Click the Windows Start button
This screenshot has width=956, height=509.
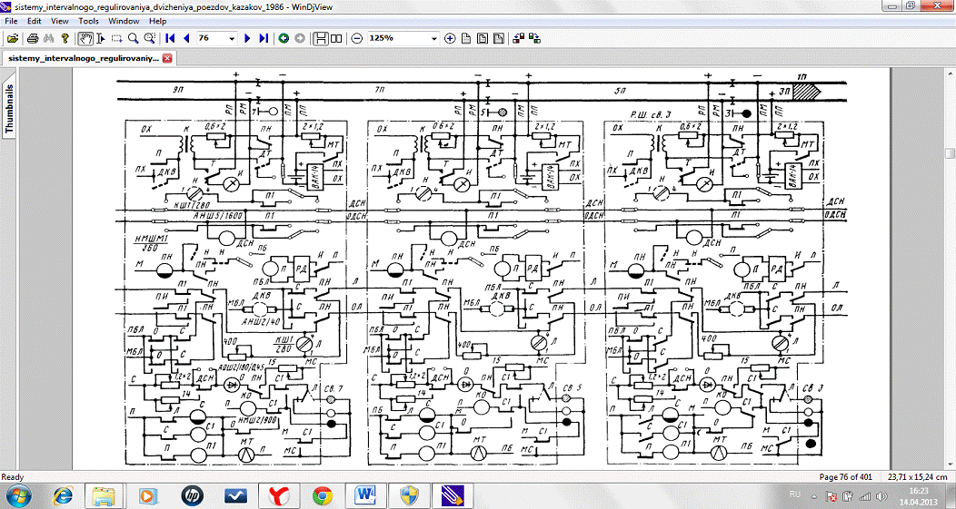pyautogui.click(x=18, y=495)
